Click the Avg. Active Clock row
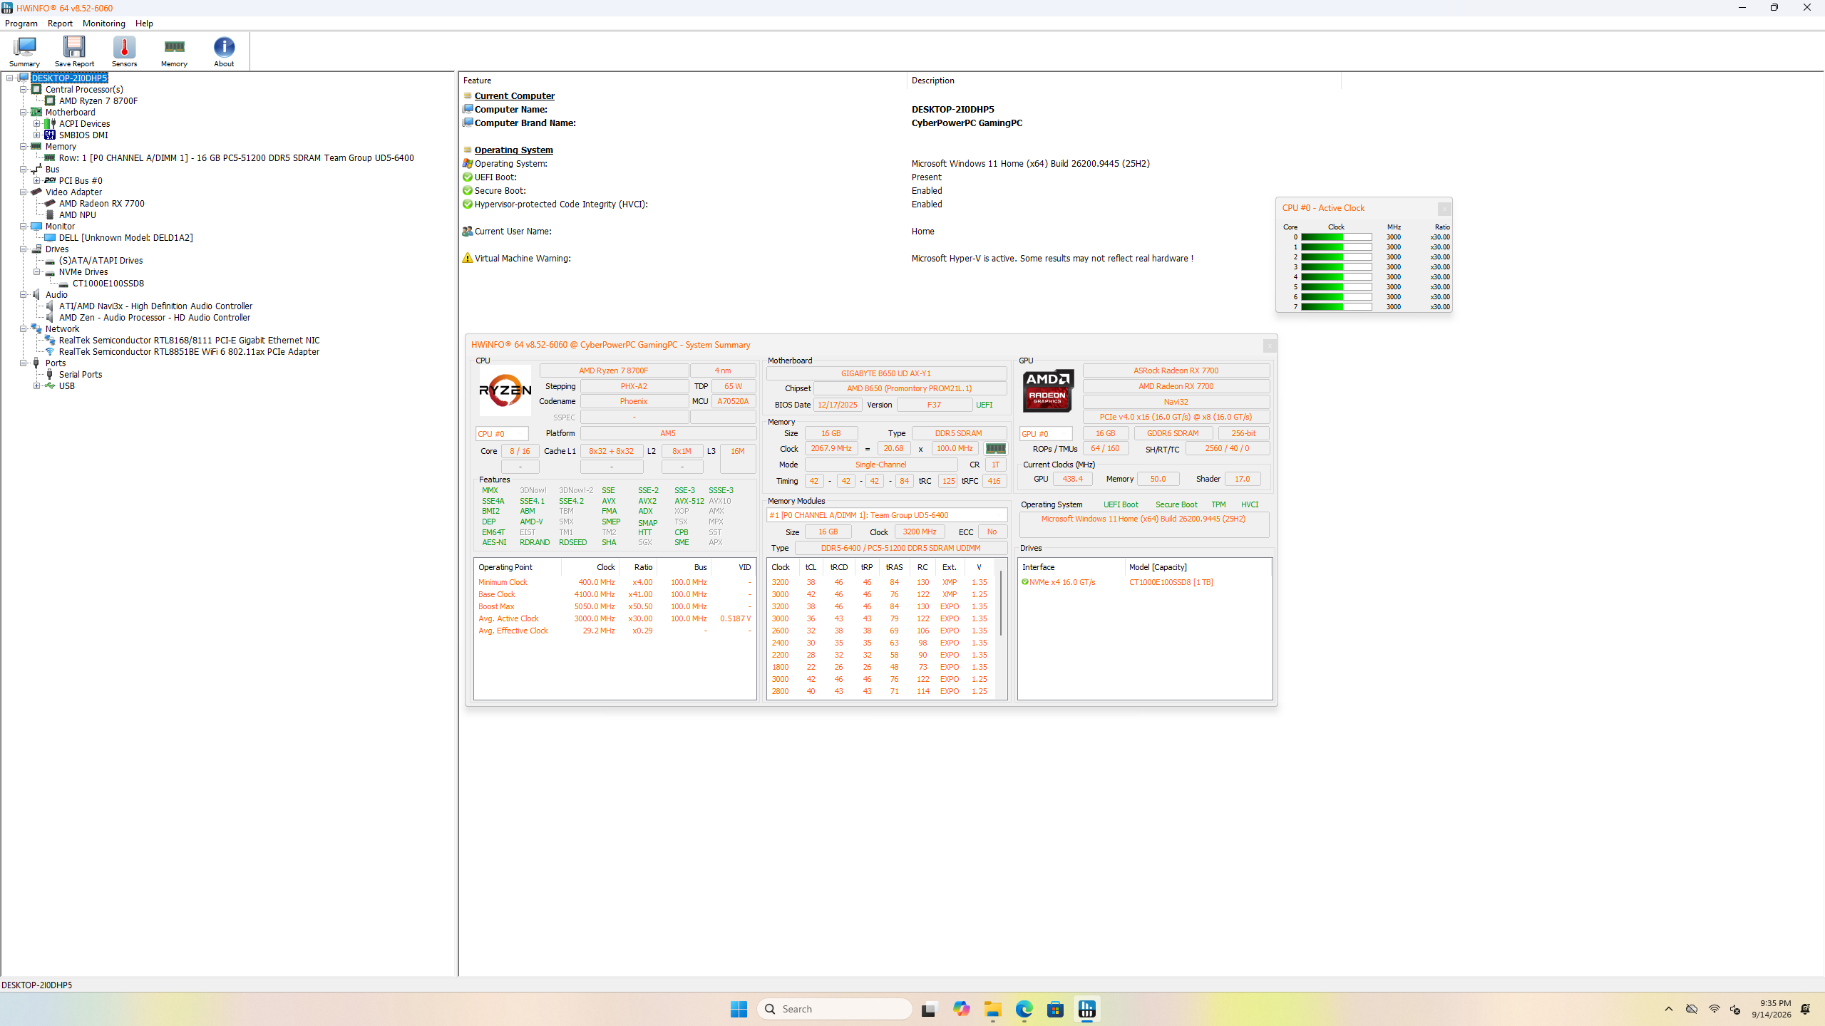The height and width of the screenshot is (1026, 1825). (615, 619)
